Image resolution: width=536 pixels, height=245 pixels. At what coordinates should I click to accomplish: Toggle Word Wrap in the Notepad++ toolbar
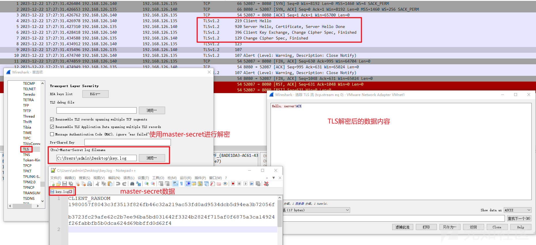(175, 184)
